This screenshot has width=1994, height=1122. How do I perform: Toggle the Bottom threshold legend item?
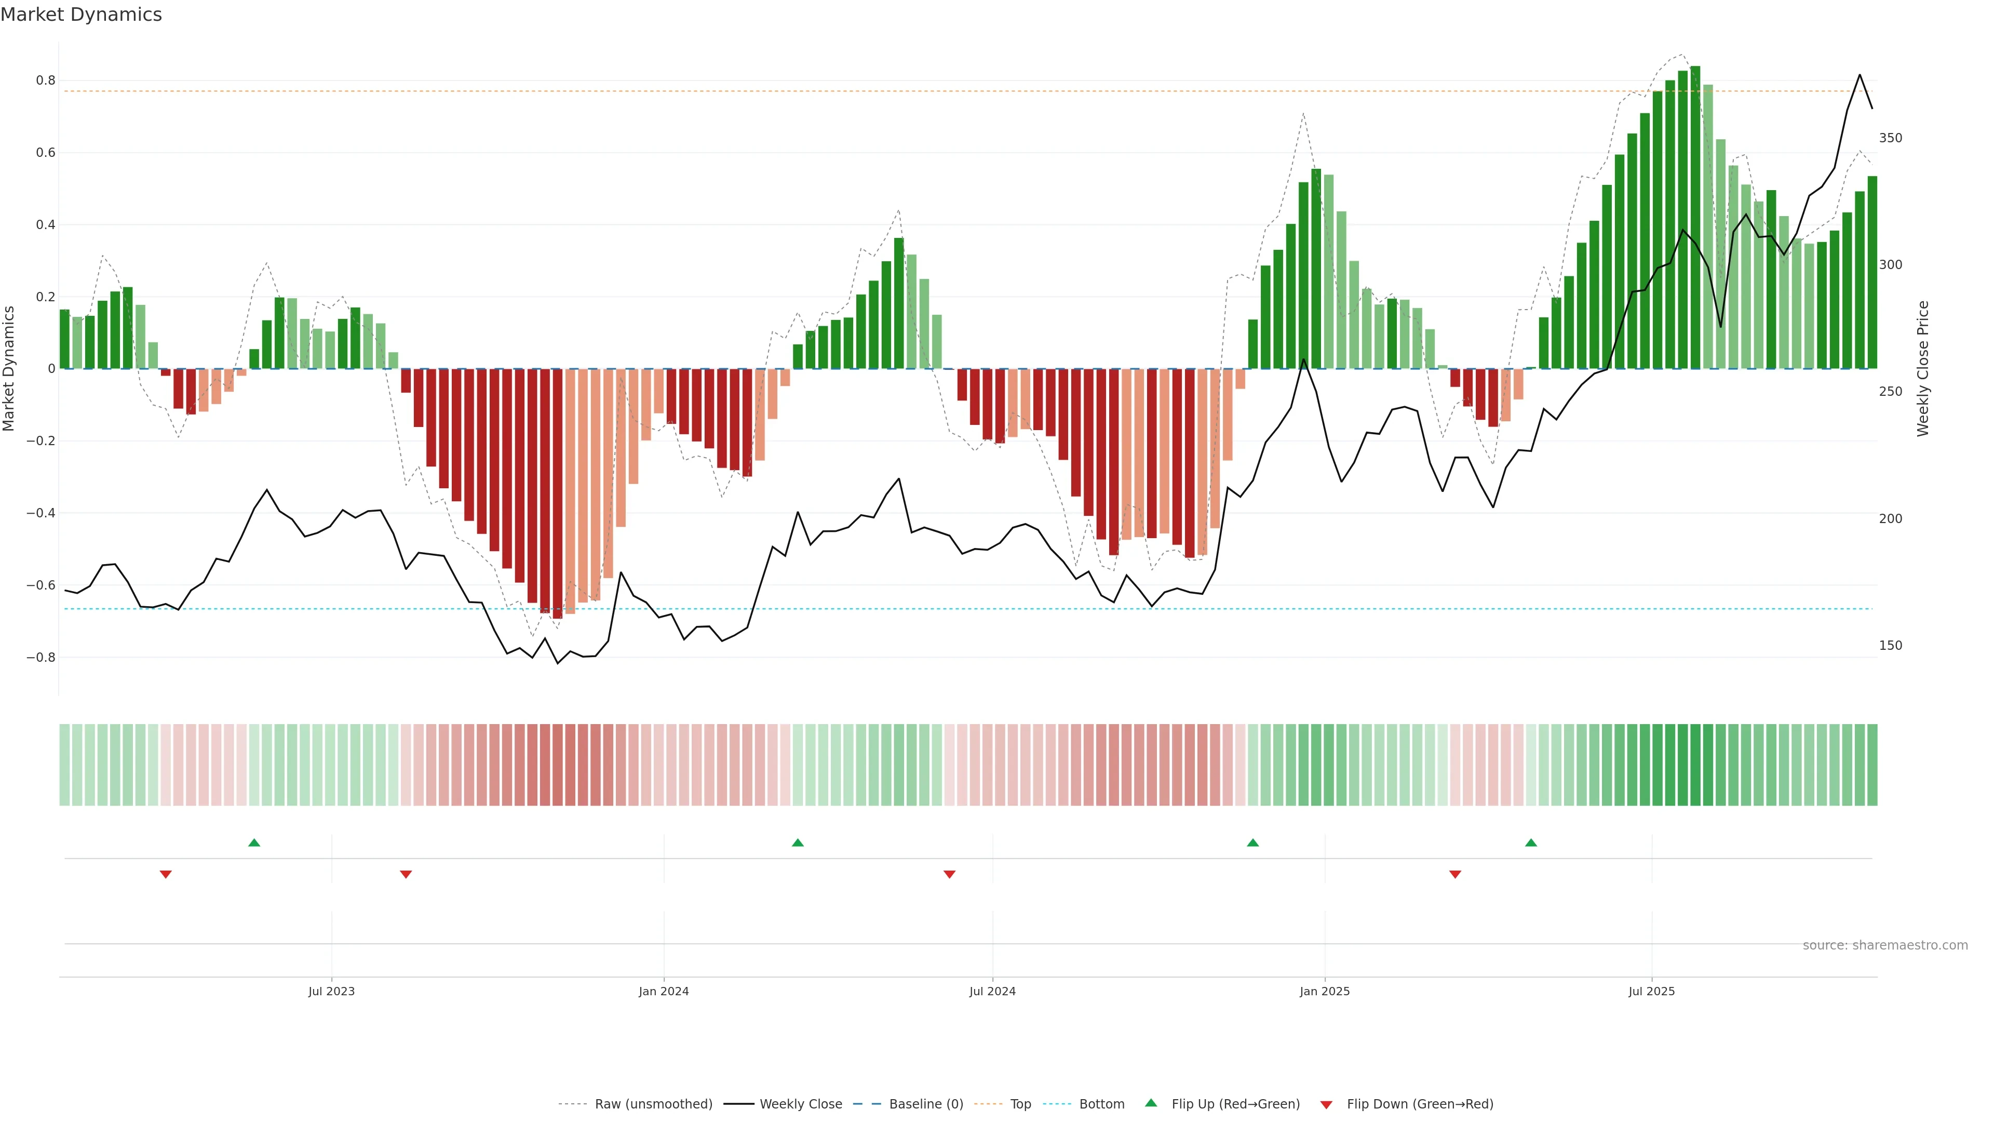click(x=1101, y=1104)
